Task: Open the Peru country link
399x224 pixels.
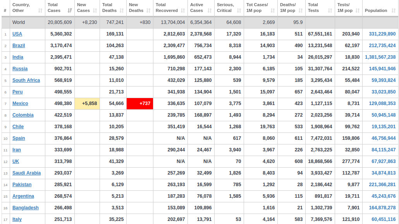Action: (17, 92)
